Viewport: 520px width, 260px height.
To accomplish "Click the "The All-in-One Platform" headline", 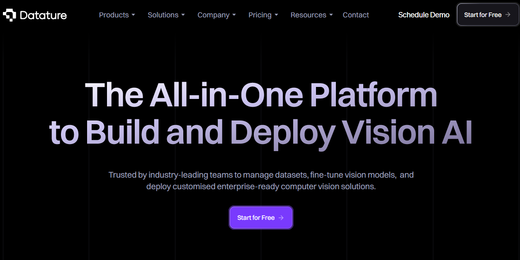I will [x=261, y=95].
